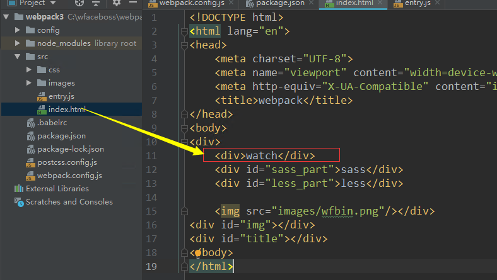Click the 'sass_part' id value
The image size is (497, 280).
pyautogui.click(x=303, y=170)
